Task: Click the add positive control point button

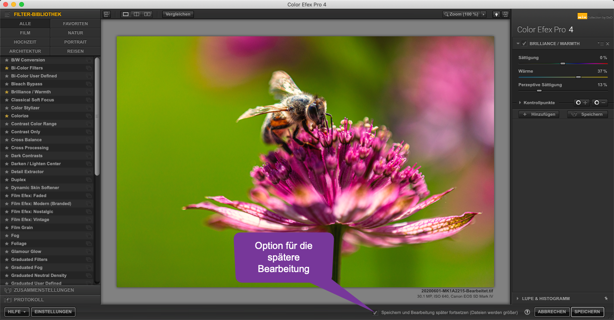Action: 582,103
